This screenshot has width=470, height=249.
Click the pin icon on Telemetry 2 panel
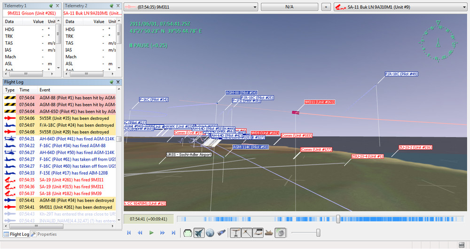click(111, 6)
